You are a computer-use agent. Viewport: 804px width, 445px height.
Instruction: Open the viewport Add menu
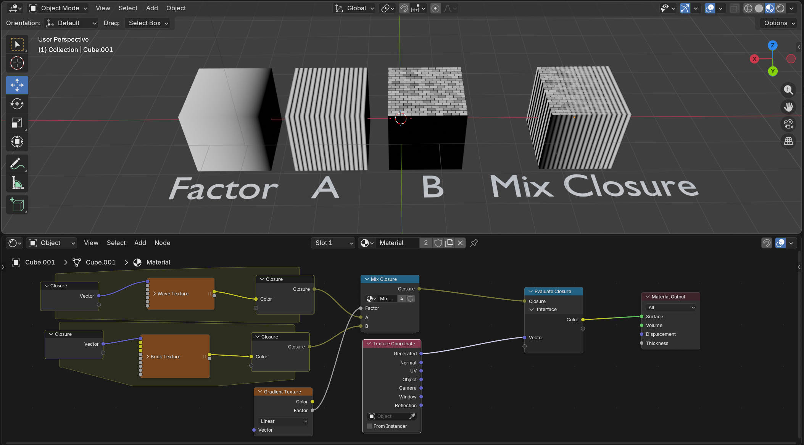(152, 8)
